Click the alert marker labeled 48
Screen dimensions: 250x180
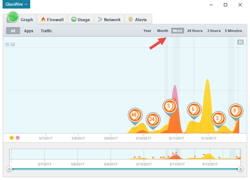[135, 116]
